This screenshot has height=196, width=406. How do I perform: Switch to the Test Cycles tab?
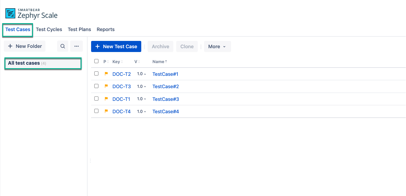(x=49, y=29)
